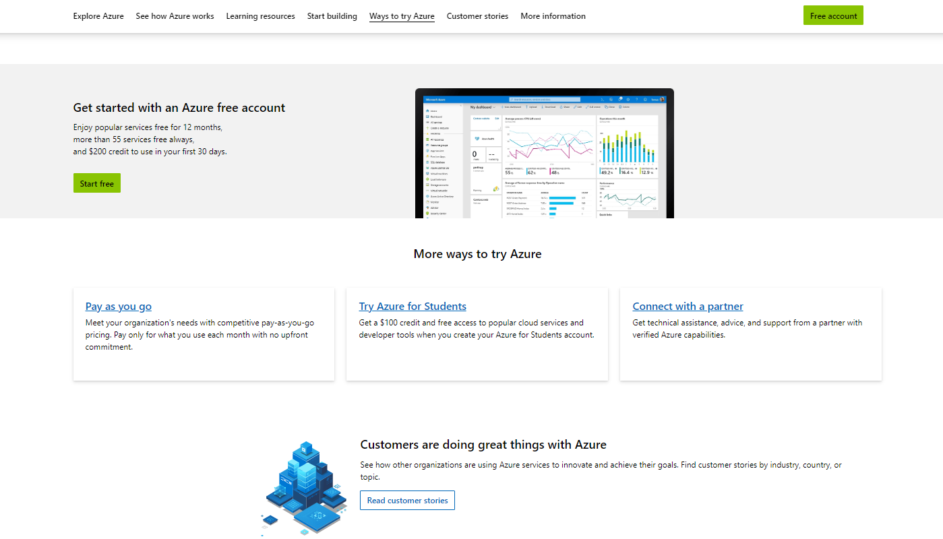Open the Pay as you go link
943x539 pixels.
point(119,307)
